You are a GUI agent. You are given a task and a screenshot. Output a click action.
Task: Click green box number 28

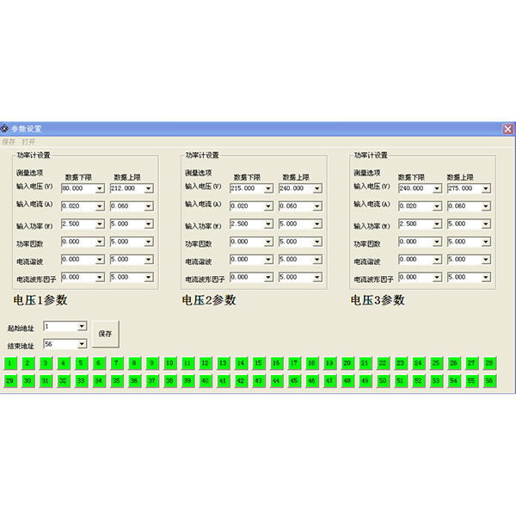[x=489, y=364]
